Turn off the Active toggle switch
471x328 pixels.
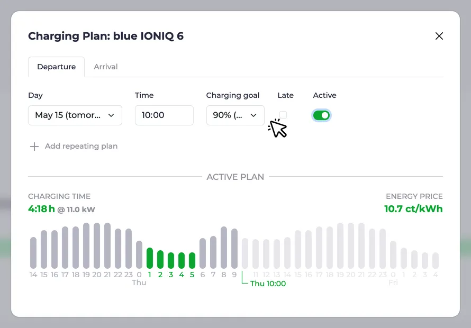321,115
